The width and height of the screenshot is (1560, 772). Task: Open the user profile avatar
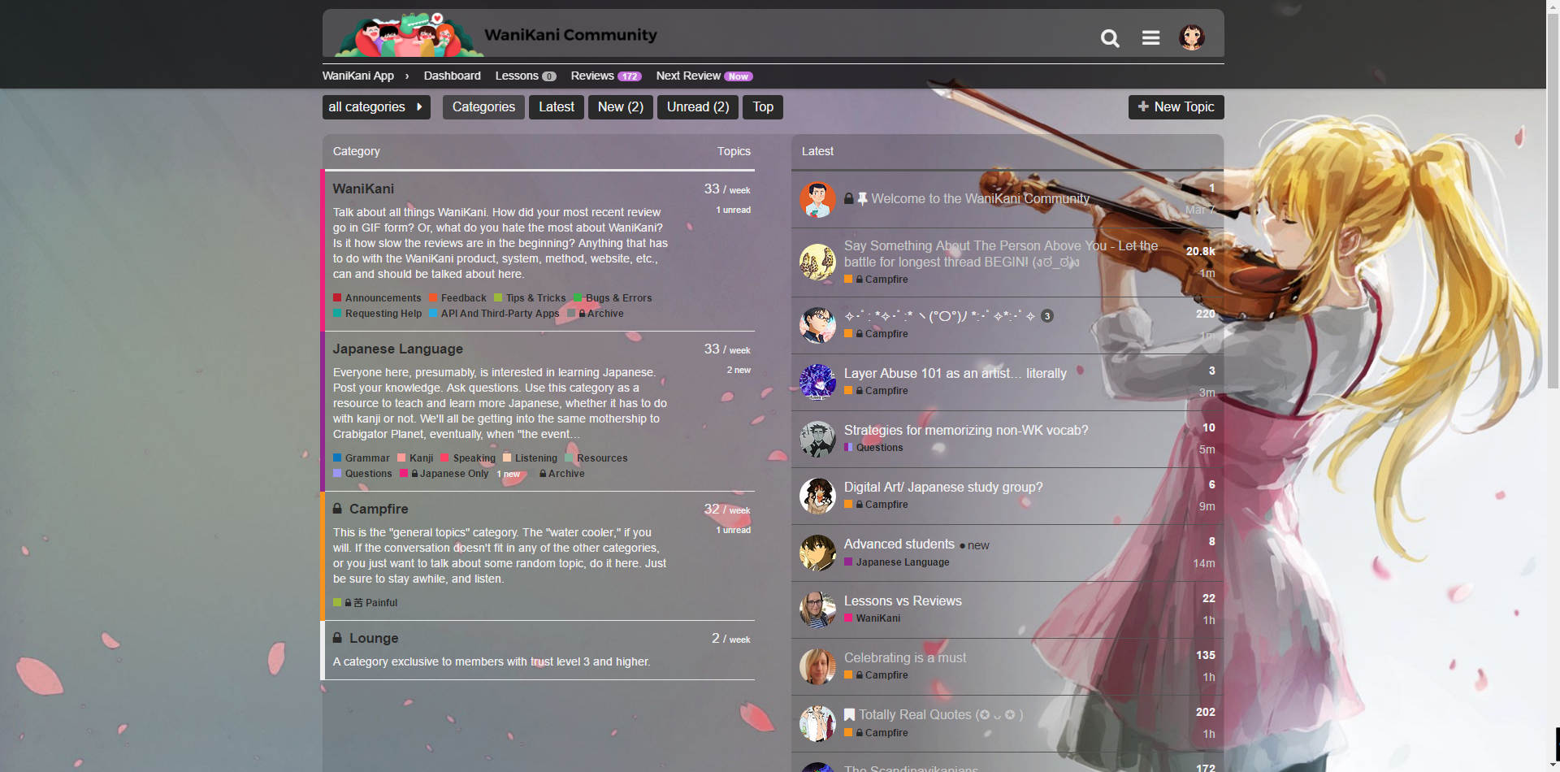[1192, 37]
